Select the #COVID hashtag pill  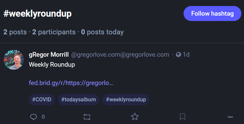42,100
